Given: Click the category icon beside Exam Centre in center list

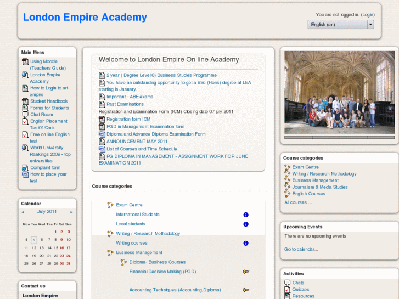Looking at the screenshot, I should click(x=110, y=205).
